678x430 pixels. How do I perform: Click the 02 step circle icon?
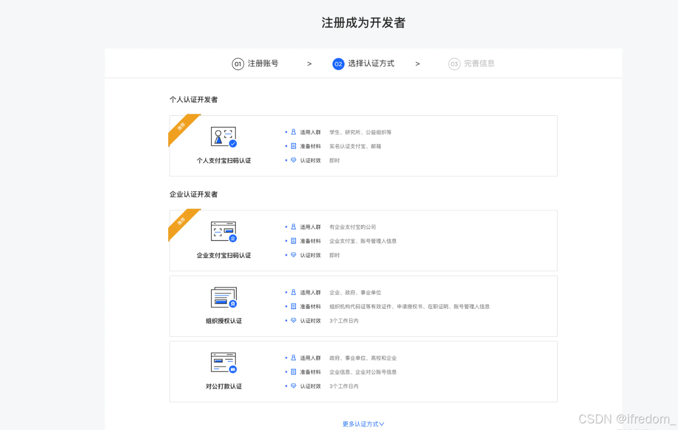[x=338, y=64]
